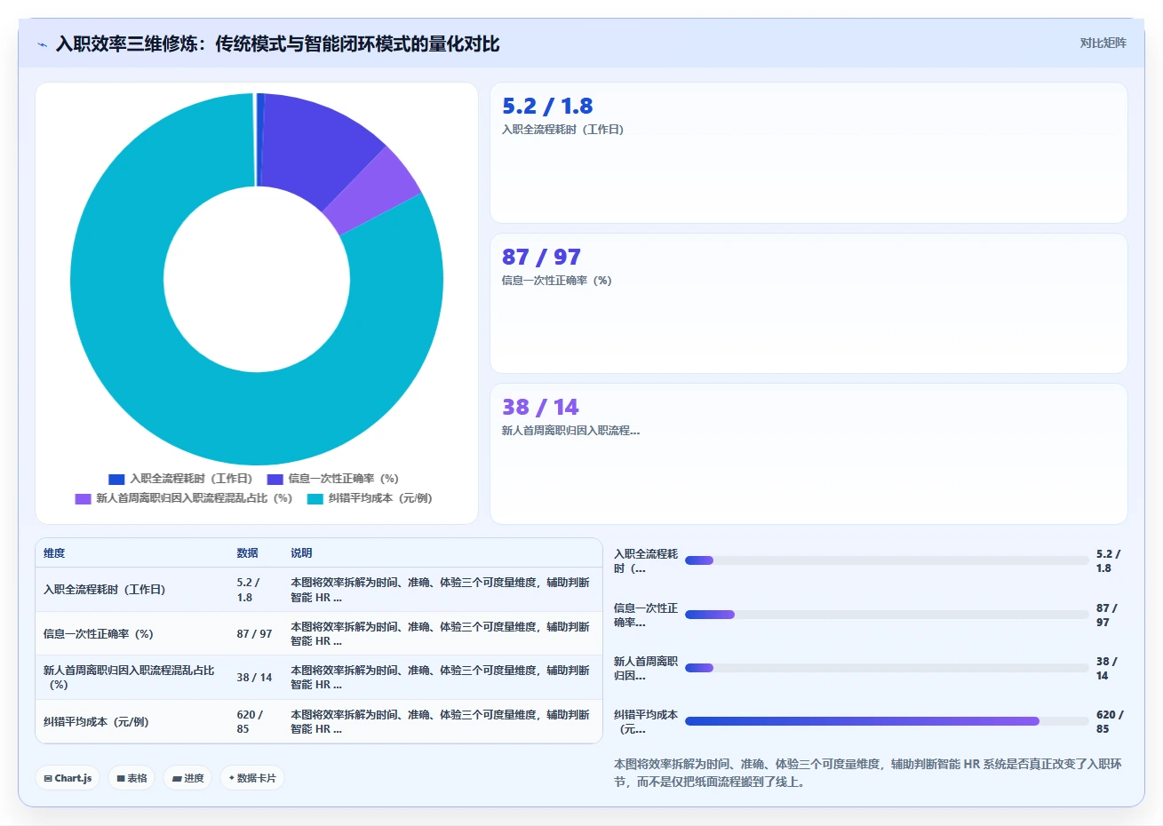Click the 入职全流程耗时 progress bar
The width and height of the screenshot is (1163, 826).
coord(887,560)
